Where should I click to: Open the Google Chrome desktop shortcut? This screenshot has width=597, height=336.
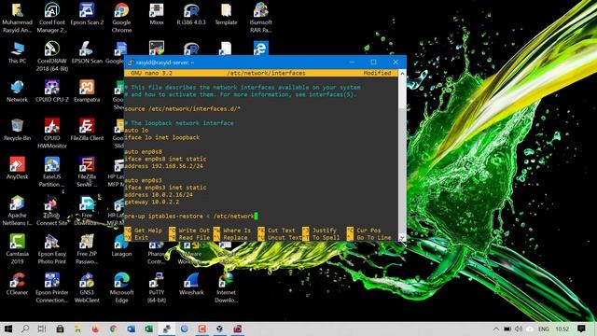pyautogui.click(x=121, y=18)
